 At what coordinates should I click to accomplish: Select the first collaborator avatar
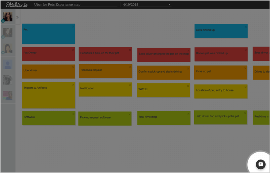(8, 17)
